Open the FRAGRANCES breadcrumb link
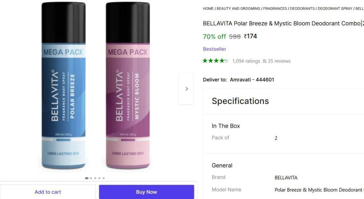Screen dimensions: 364x199 [x=275, y=9]
